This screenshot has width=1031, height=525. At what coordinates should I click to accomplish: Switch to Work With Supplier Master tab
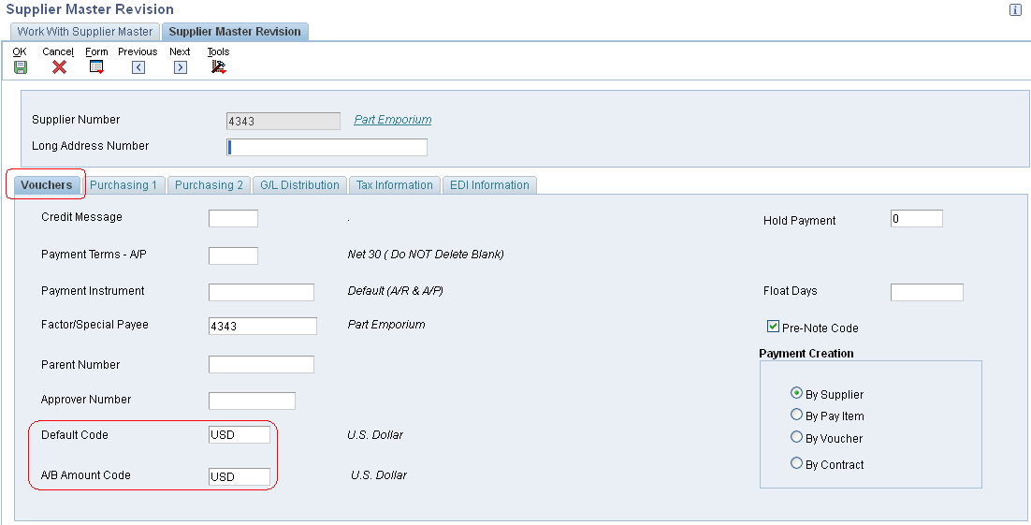tap(85, 32)
